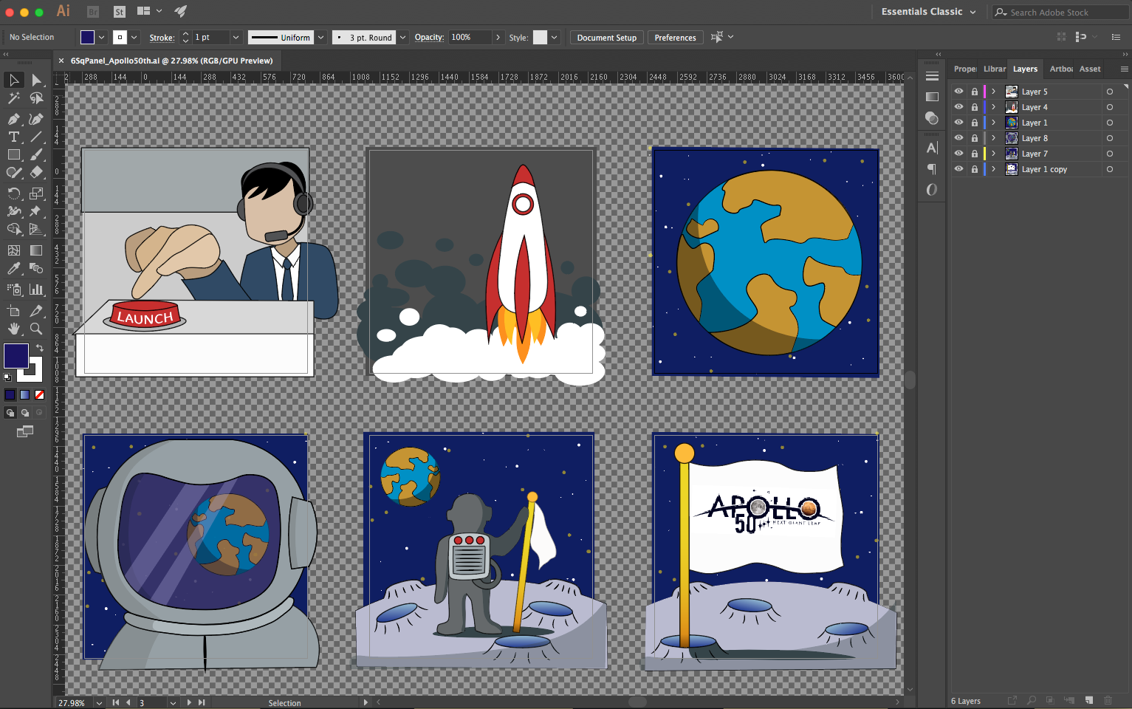Select the Lasso tool
The width and height of the screenshot is (1132, 709).
(x=36, y=98)
